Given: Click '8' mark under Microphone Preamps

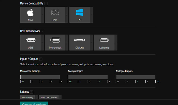Looking at the screenshot, I should coord(61,82).
